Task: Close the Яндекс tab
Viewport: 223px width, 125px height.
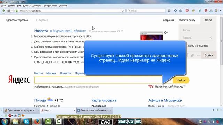Action: point(74,110)
